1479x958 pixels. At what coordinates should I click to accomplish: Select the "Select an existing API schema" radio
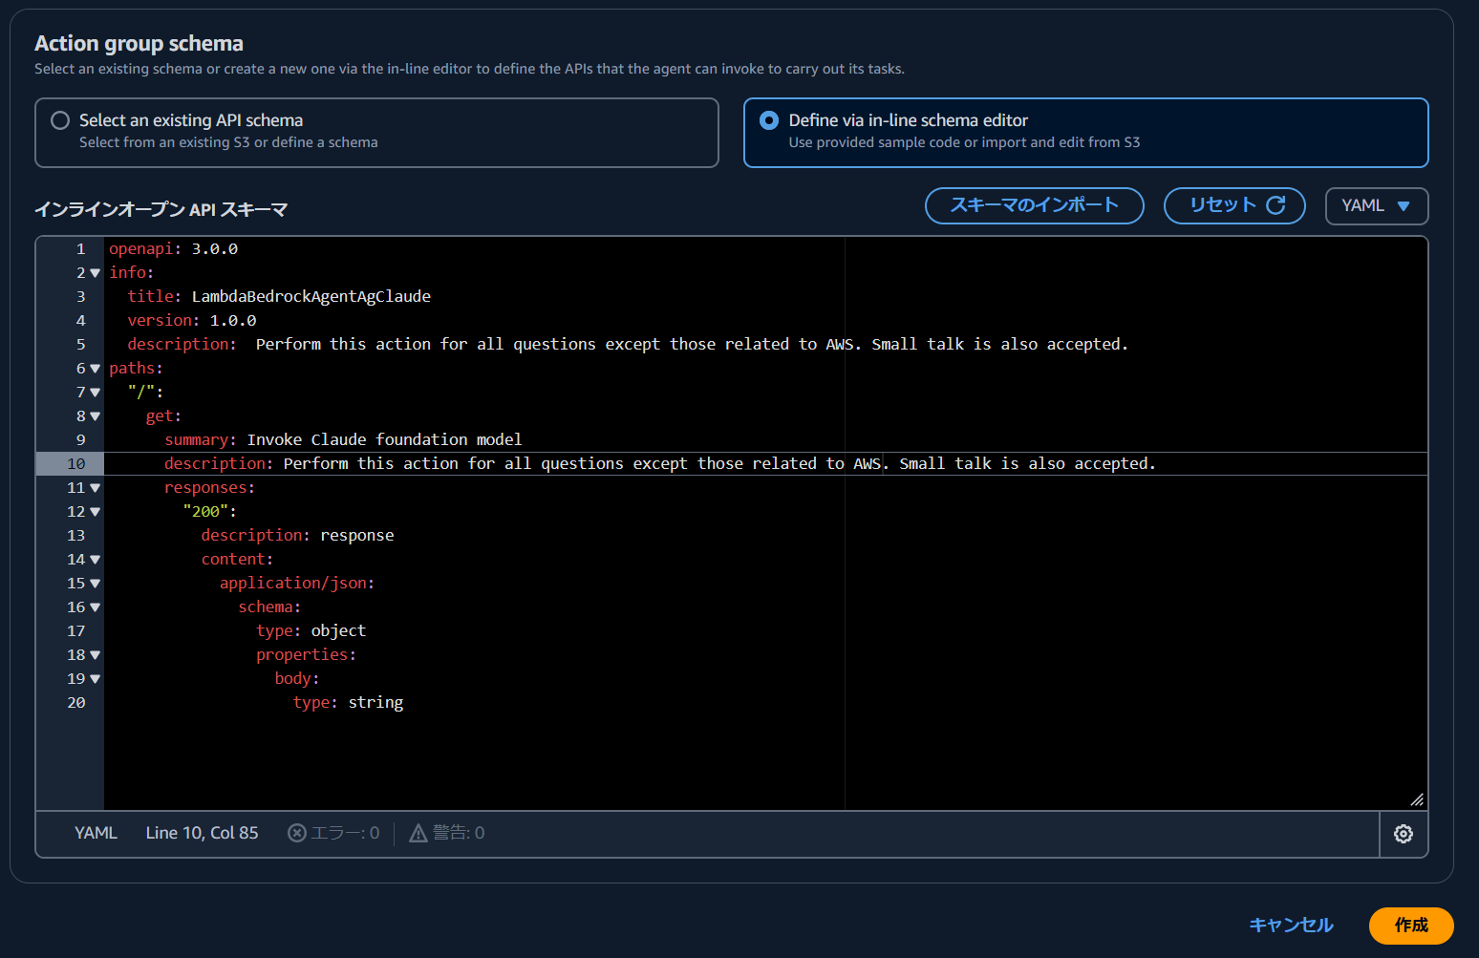[60, 120]
